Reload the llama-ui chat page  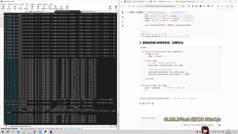(x=129, y=6)
